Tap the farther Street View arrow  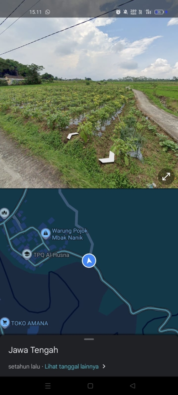[73, 135]
